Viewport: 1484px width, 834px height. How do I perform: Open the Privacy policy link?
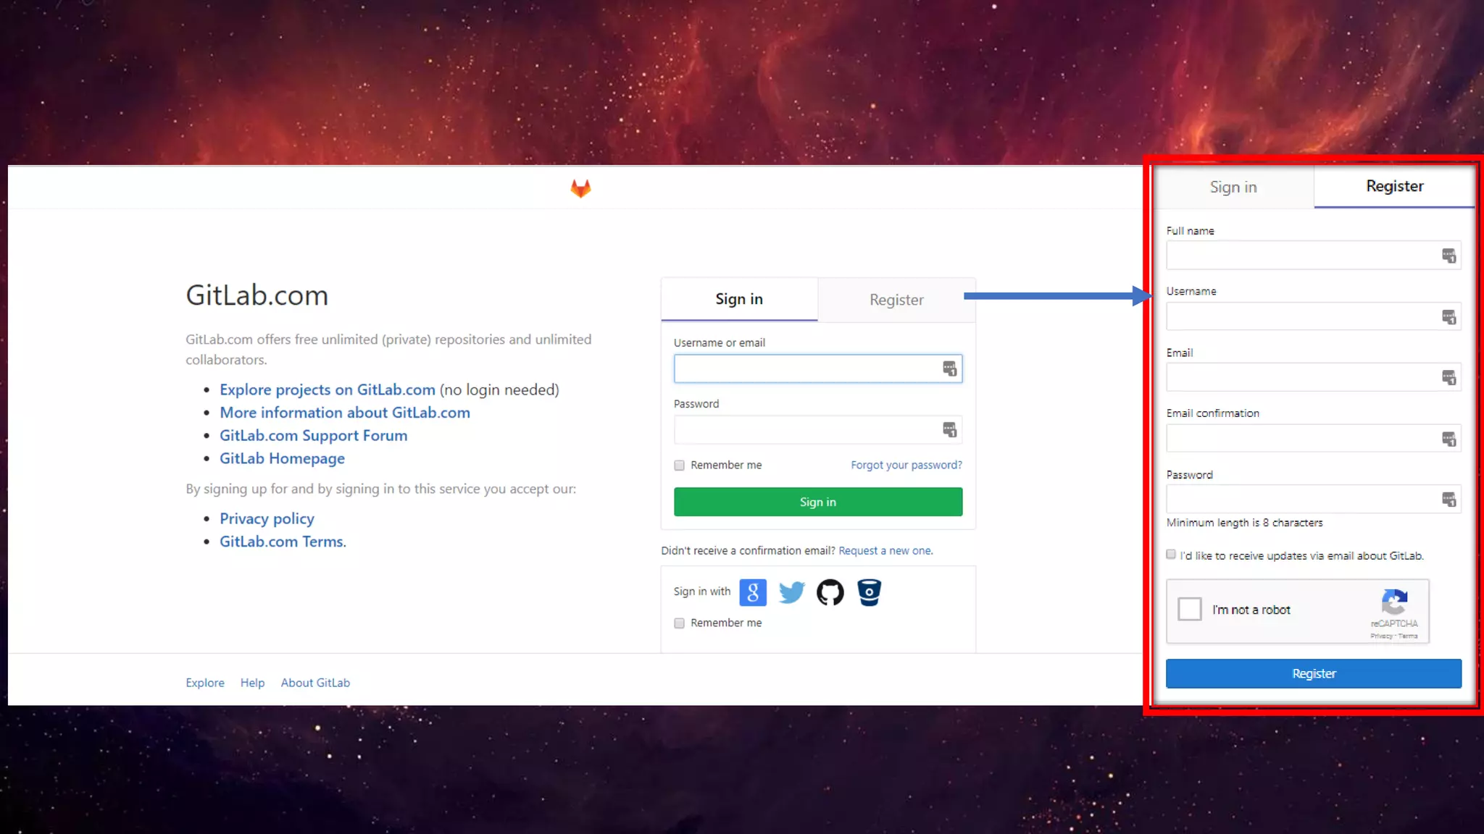coord(267,519)
